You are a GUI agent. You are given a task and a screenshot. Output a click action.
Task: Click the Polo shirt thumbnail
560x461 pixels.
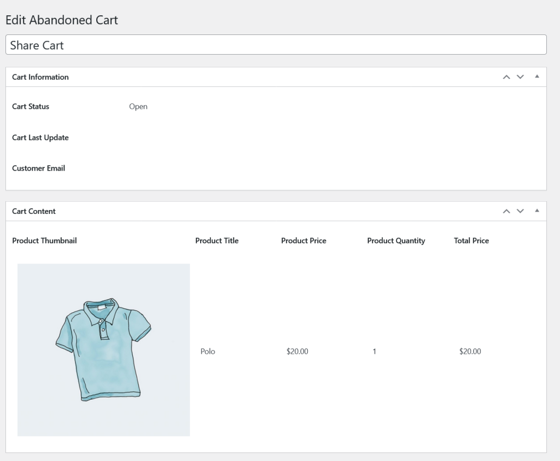coord(103,350)
